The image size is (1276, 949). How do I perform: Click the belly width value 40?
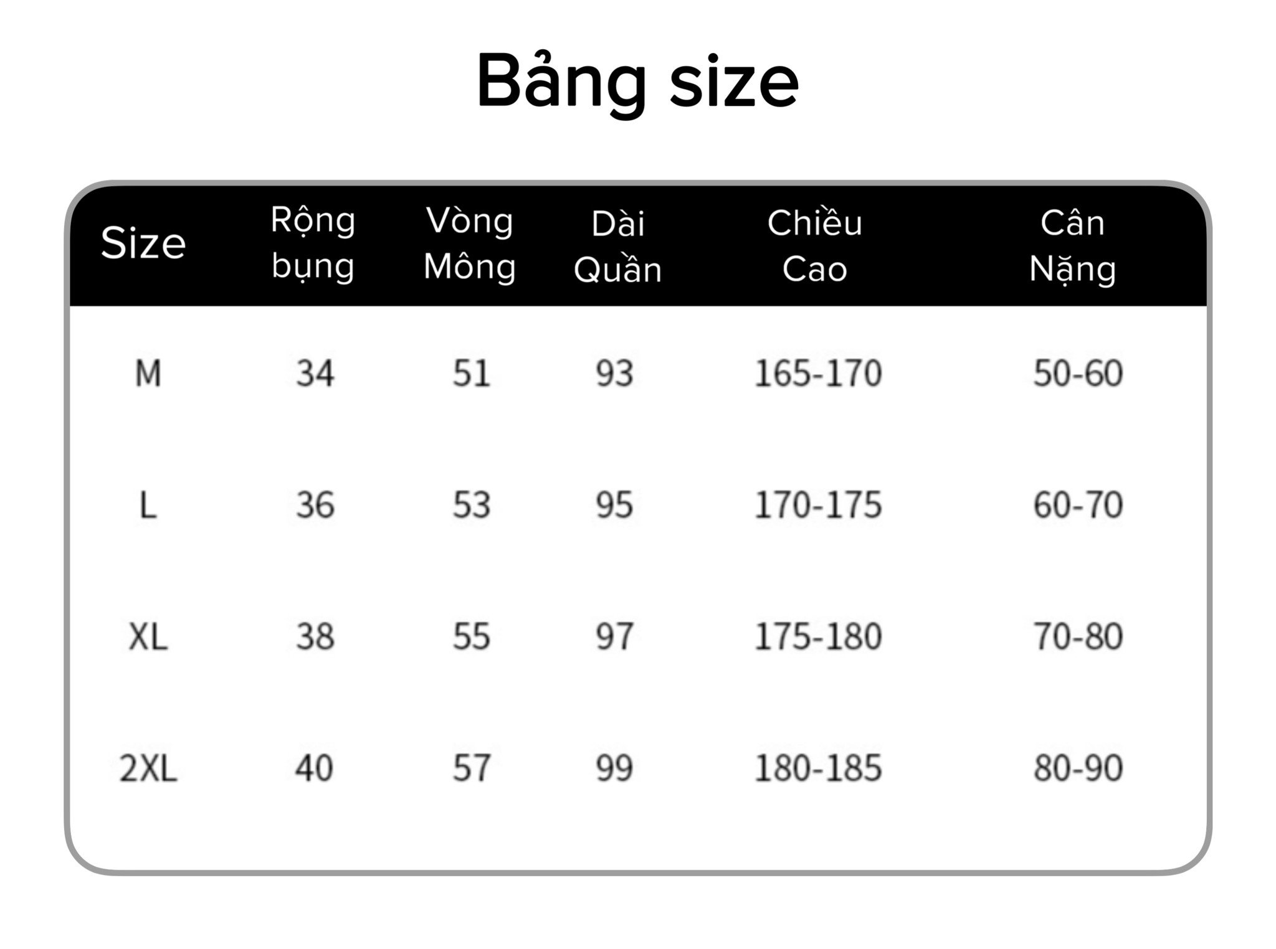point(314,768)
